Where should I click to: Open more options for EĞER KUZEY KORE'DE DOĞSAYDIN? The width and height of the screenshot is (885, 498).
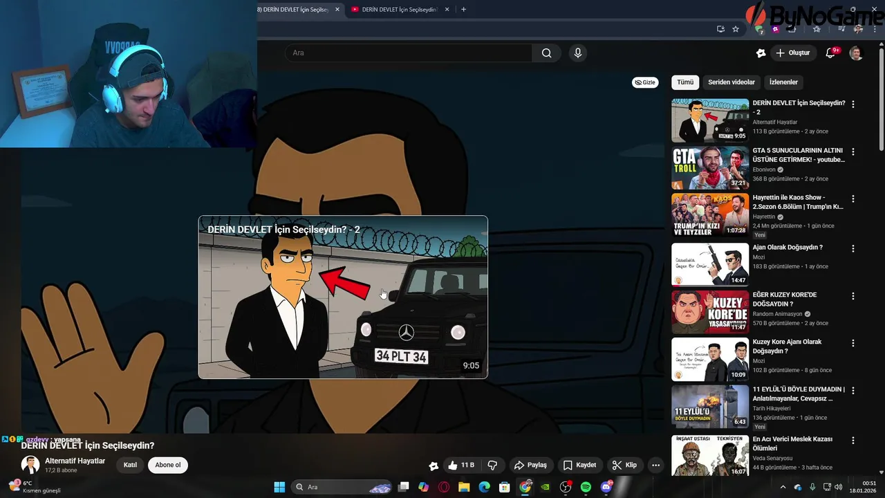pos(853,296)
